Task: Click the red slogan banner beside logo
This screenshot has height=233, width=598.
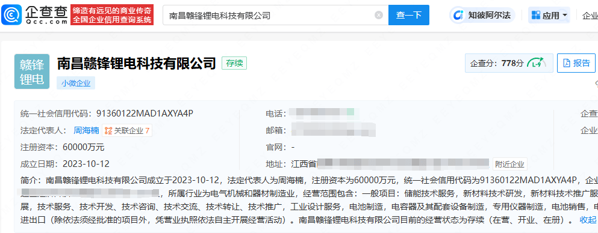Action: coord(112,15)
